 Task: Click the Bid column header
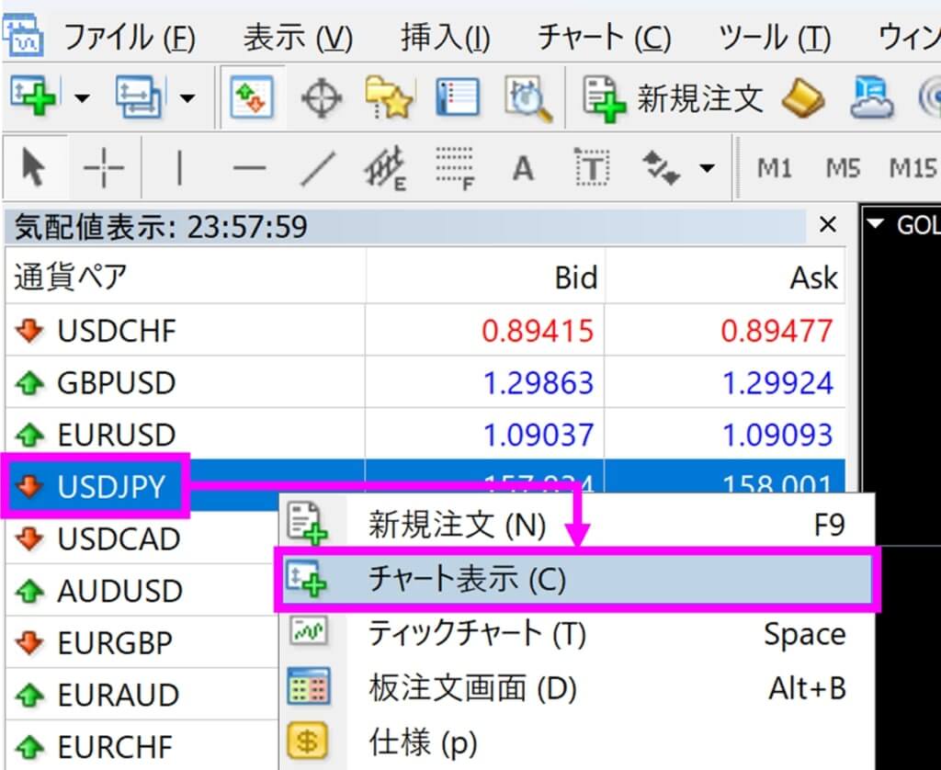pos(485,277)
